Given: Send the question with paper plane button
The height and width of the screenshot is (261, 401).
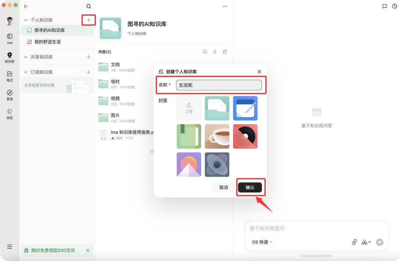Looking at the screenshot, I should point(380,242).
